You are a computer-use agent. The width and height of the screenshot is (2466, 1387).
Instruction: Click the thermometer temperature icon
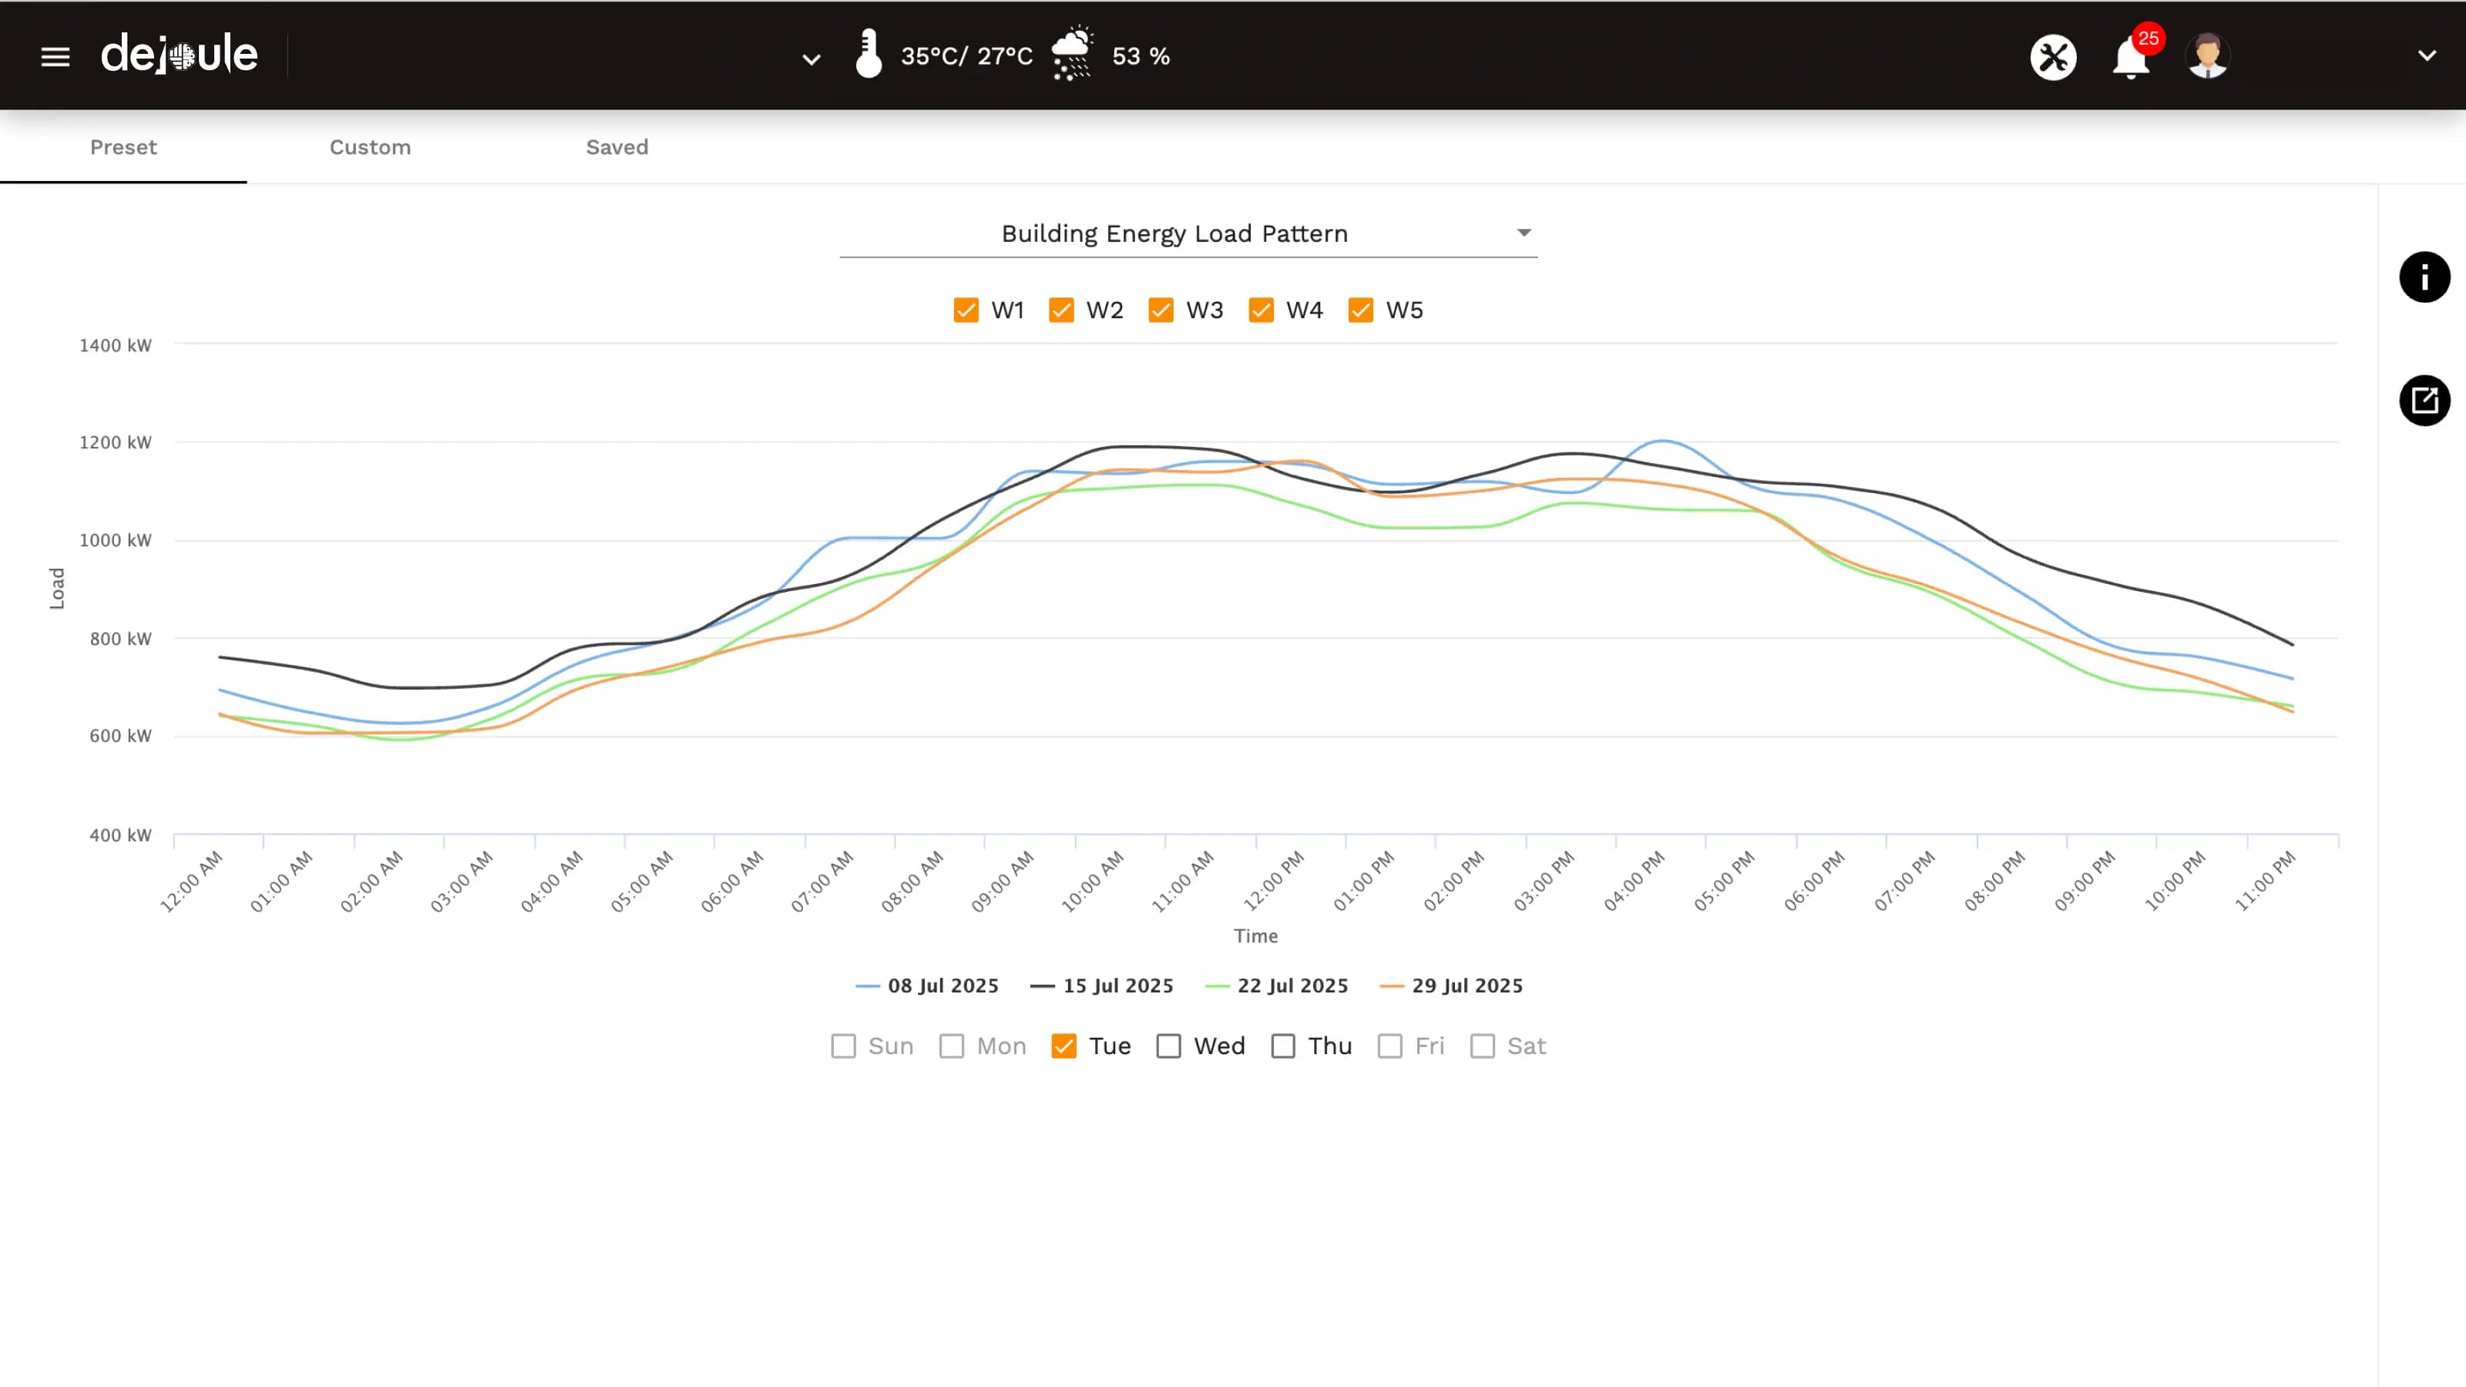(x=868, y=55)
